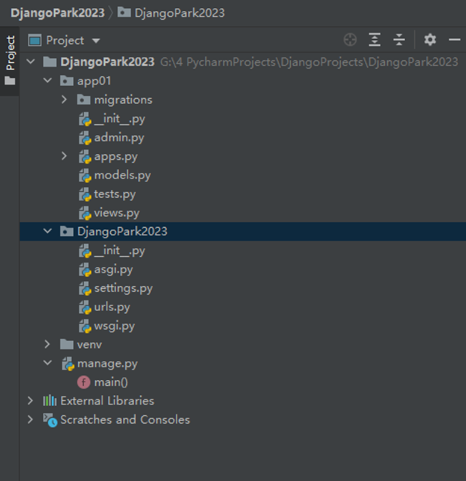
Task: Collapse the app01 folder
Action: [48, 81]
